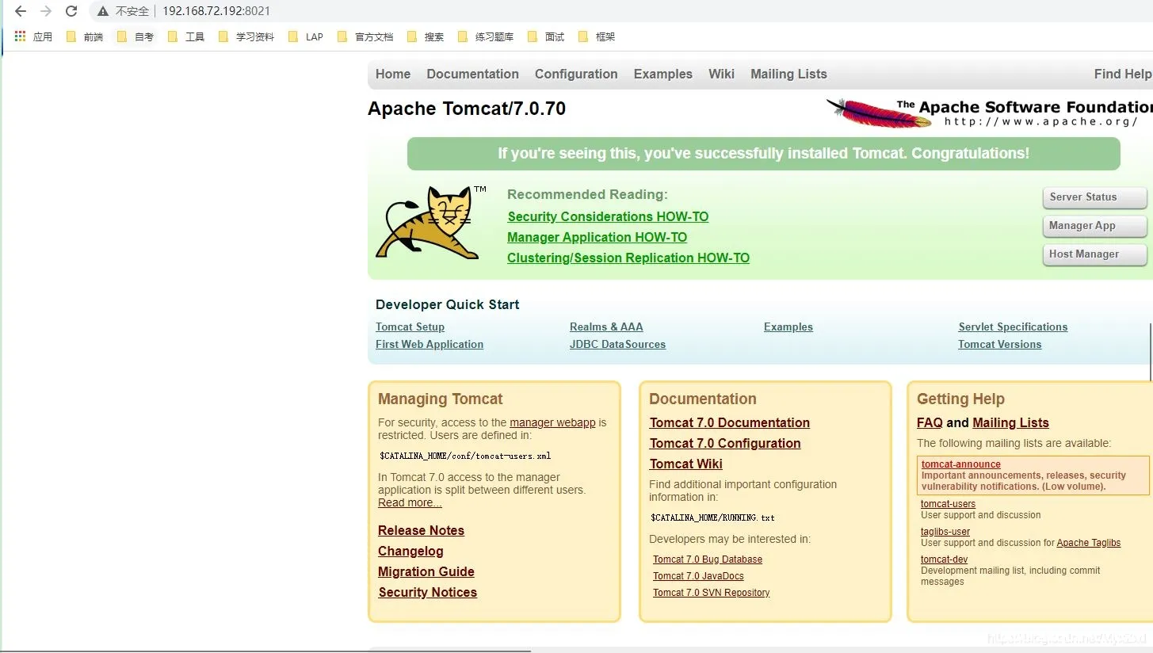Viewport: 1153px width, 653px height.
Task: Click the Server Status button
Action: tap(1094, 197)
